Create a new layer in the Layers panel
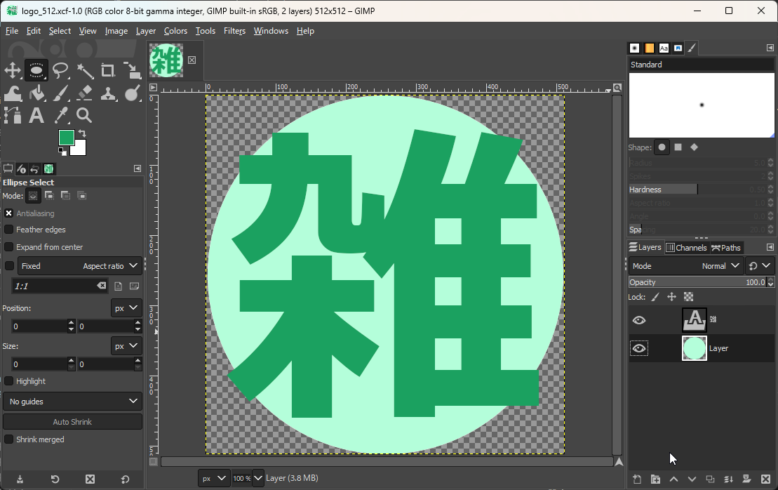 click(636, 479)
